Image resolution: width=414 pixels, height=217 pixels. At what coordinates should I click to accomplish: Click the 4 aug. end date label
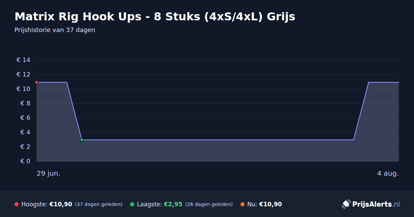pyautogui.click(x=388, y=173)
